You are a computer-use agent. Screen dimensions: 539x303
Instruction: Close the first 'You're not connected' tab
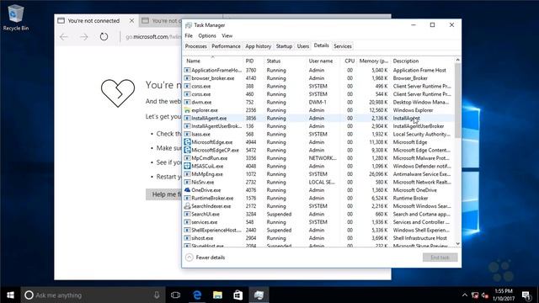click(x=131, y=20)
